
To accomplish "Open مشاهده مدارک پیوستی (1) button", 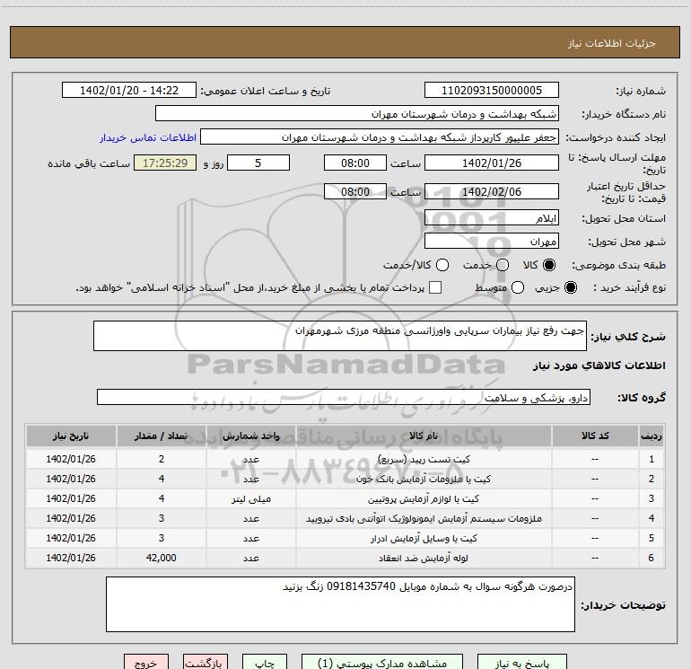I will 382,663.
